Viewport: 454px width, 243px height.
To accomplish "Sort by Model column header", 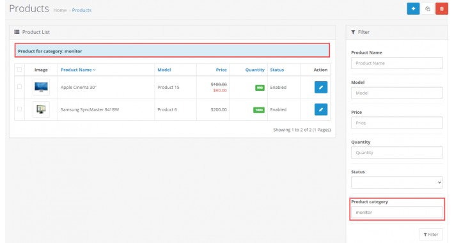I will [164, 70].
